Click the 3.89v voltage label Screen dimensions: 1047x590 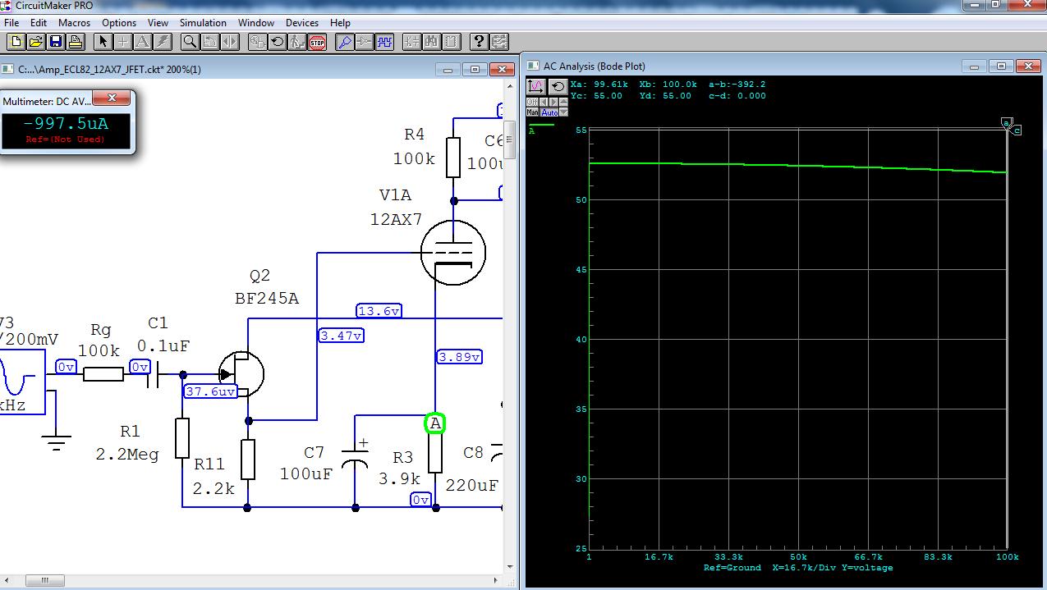coord(459,357)
